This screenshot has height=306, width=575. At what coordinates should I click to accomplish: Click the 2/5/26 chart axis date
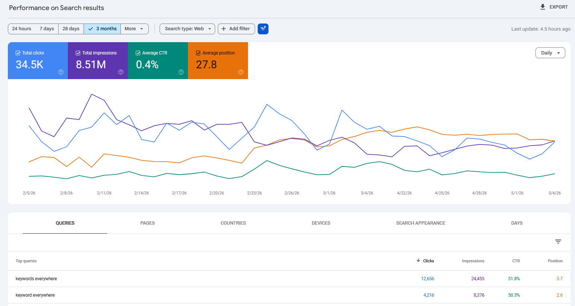29,193
